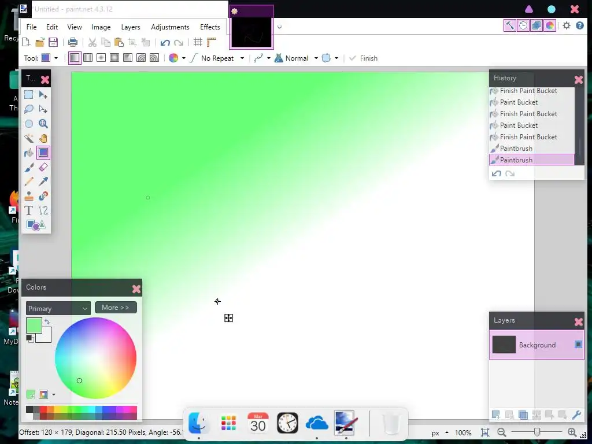Select the Recolor tool
The image size is (592, 444).
click(x=43, y=195)
